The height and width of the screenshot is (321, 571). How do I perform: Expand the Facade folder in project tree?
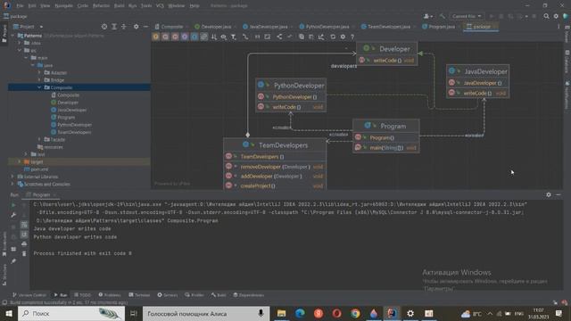click(39, 139)
